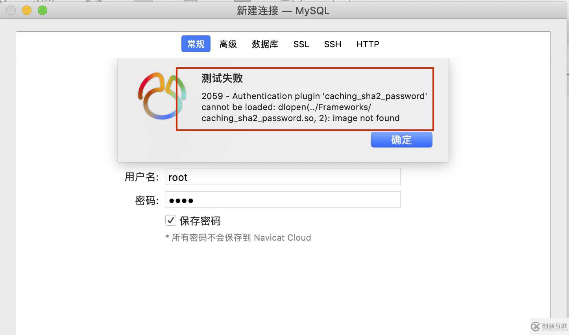Click the 保存密码 label text
Image resolution: width=569 pixels, height=335 pixels.
point(200,221)
